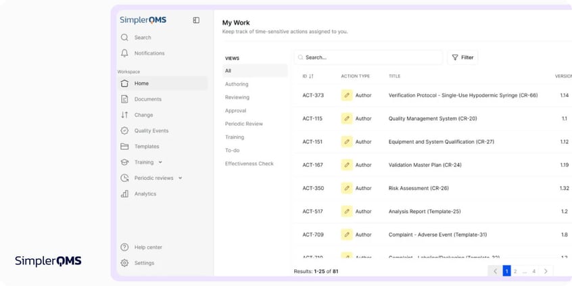Expand the Training submenu chevron
This screenshot has height=286, width=572.
(160, 162)
